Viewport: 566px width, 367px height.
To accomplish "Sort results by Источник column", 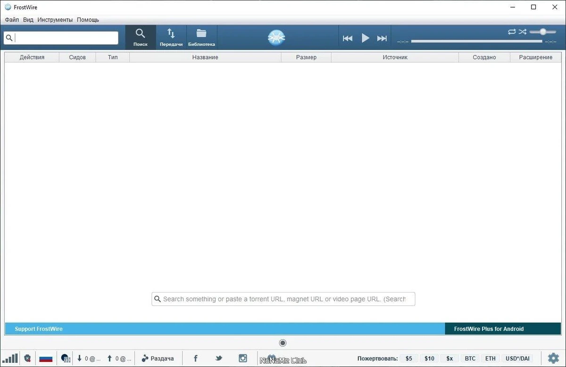I will pyautogui.click(x=395, y=57).
